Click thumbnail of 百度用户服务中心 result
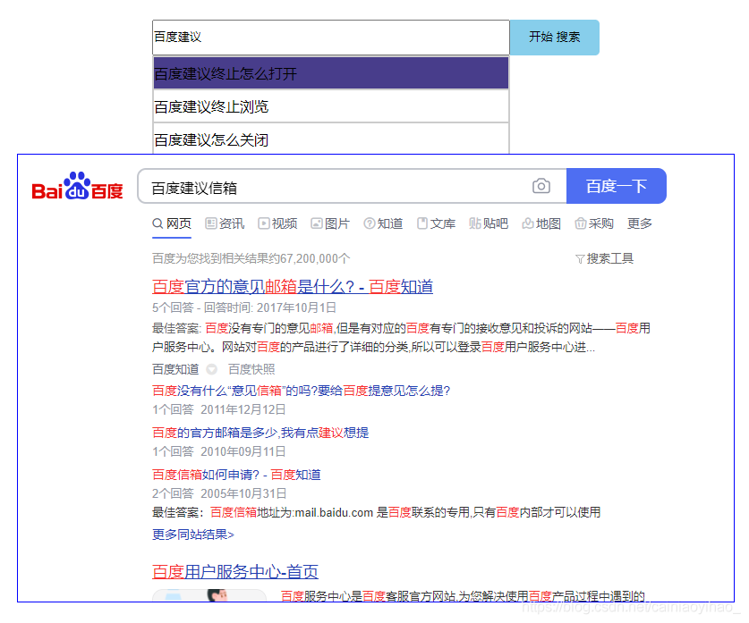Screen dimensions: 749x623 (209, 595)
